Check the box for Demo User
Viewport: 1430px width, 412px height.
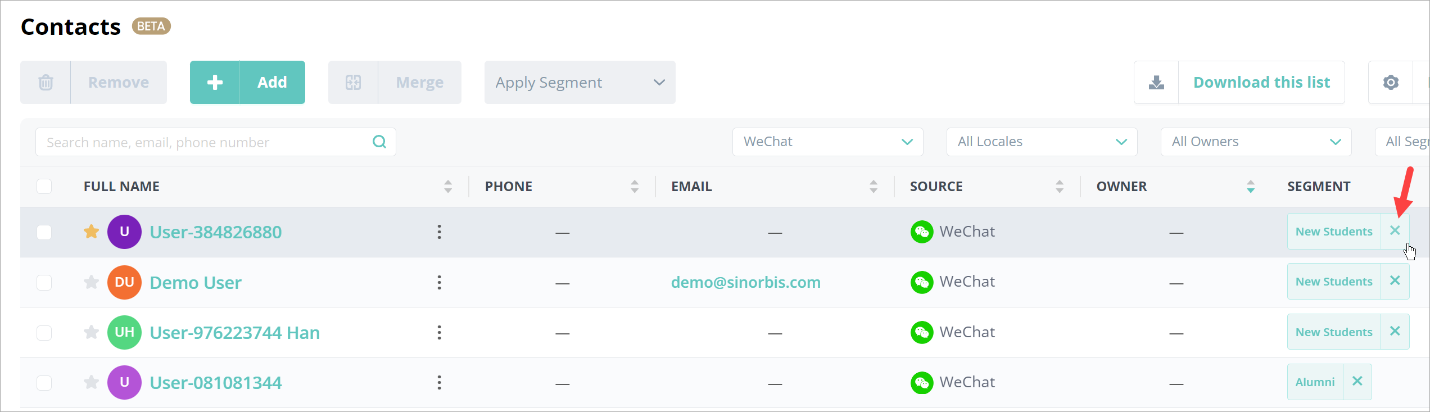click(x=44, y=282)
